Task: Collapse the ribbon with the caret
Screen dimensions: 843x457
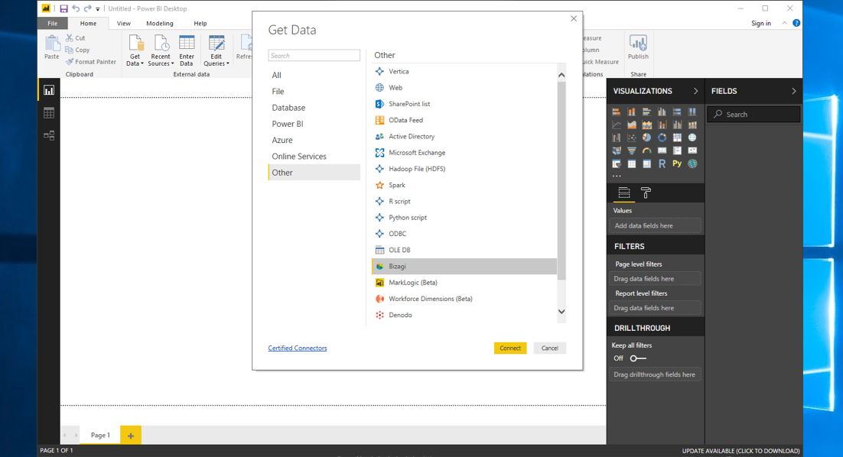Action: (x=784, y=23)
